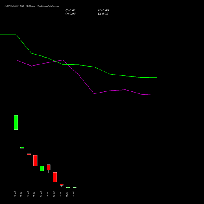This screenshot has width=204, height=204.
Task: Click the 22 Jul date label
Action: (54, 194)
